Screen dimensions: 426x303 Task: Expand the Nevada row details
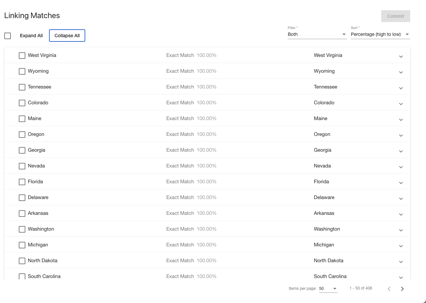tap(401, 167)
